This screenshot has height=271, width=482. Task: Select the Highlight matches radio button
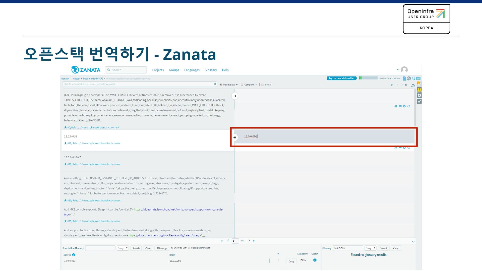coord(189,248)
